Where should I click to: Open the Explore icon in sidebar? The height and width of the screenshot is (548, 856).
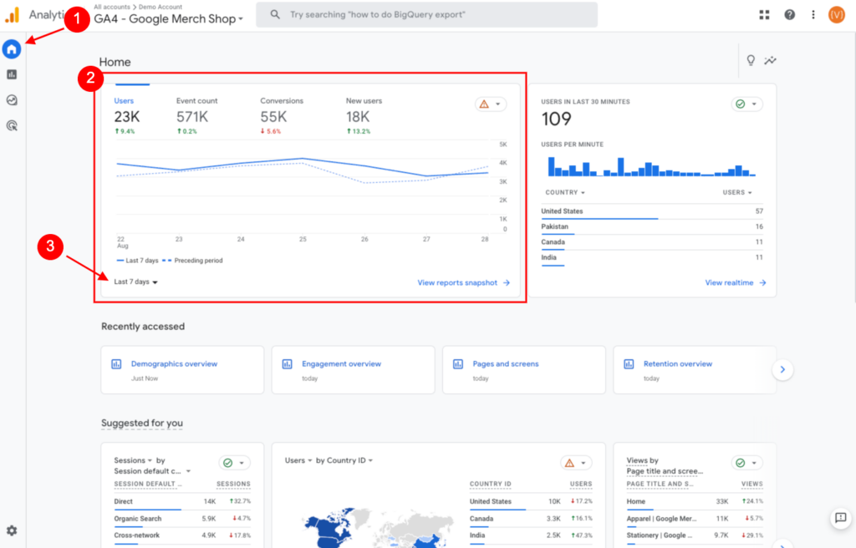point(12,100)
